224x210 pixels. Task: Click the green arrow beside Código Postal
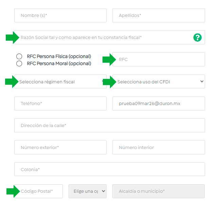point(13,191)
